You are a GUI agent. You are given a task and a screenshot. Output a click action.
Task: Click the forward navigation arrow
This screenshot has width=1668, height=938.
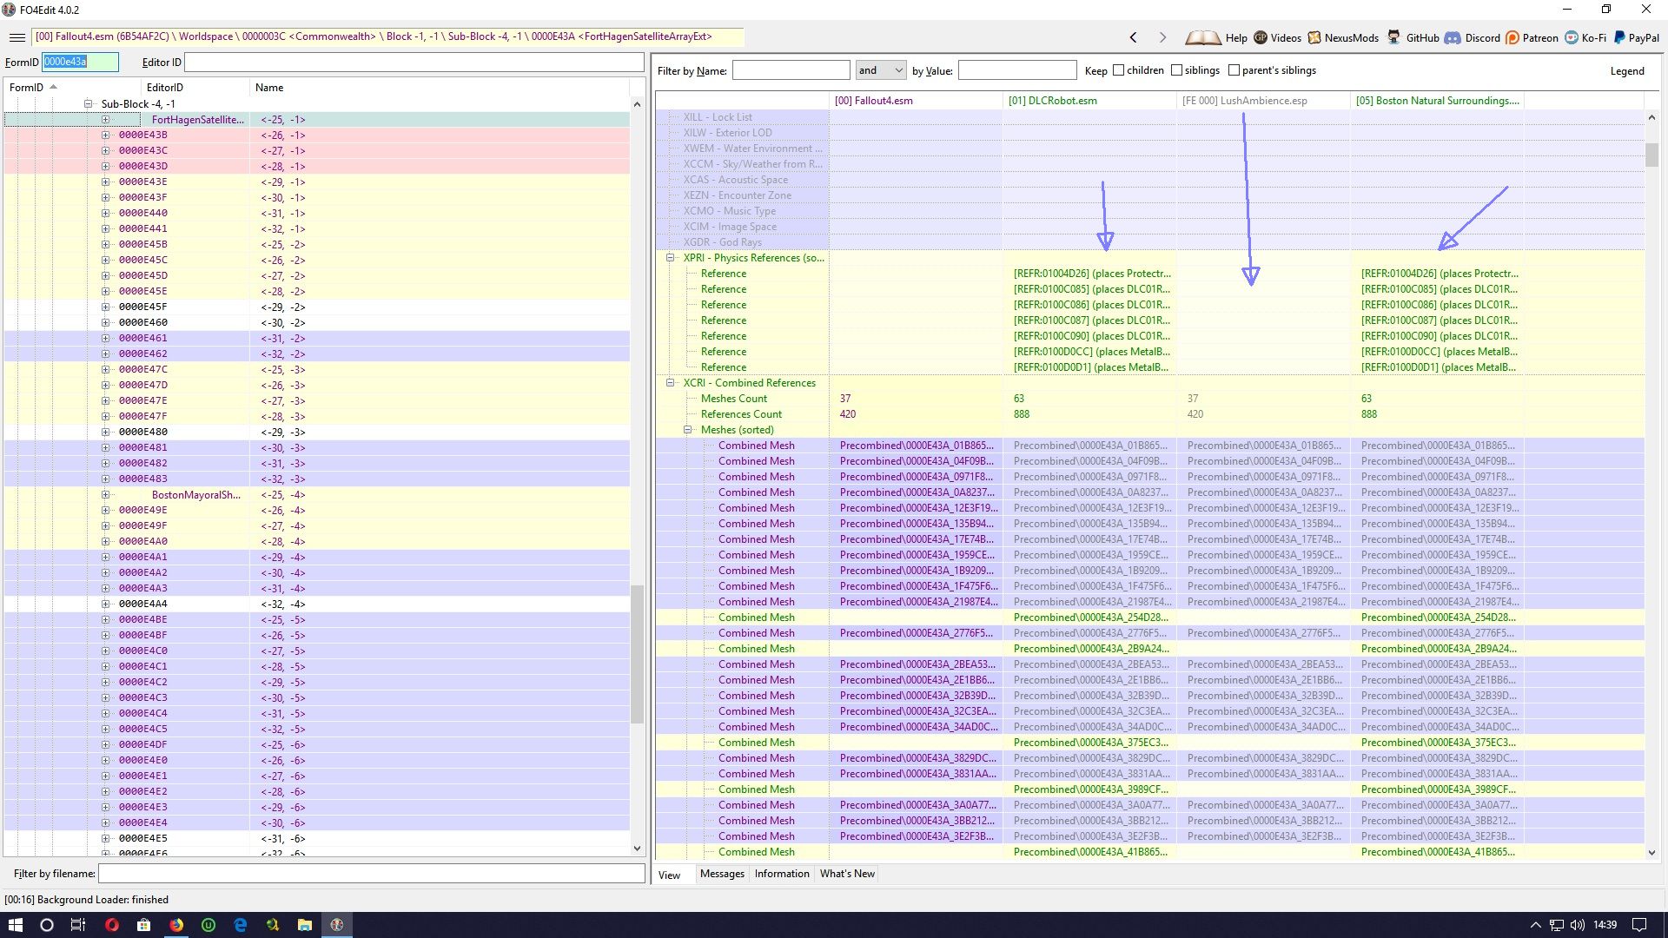click(x=1162, y=37)
